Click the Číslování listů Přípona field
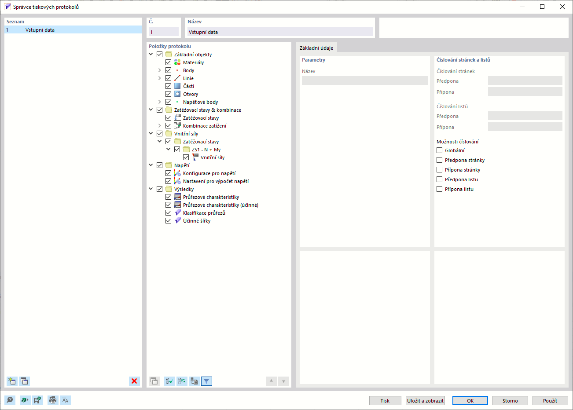Screen dimensions: 573x410 click(x=525, y=127)
